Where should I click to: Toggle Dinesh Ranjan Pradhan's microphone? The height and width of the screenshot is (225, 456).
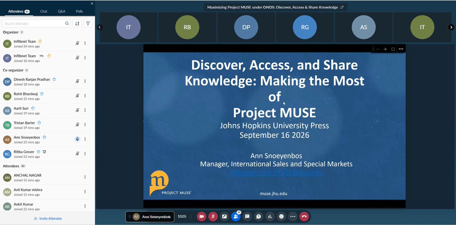(78, 81)
